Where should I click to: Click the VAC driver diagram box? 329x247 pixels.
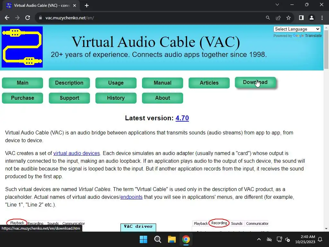[x=138, y=227]
